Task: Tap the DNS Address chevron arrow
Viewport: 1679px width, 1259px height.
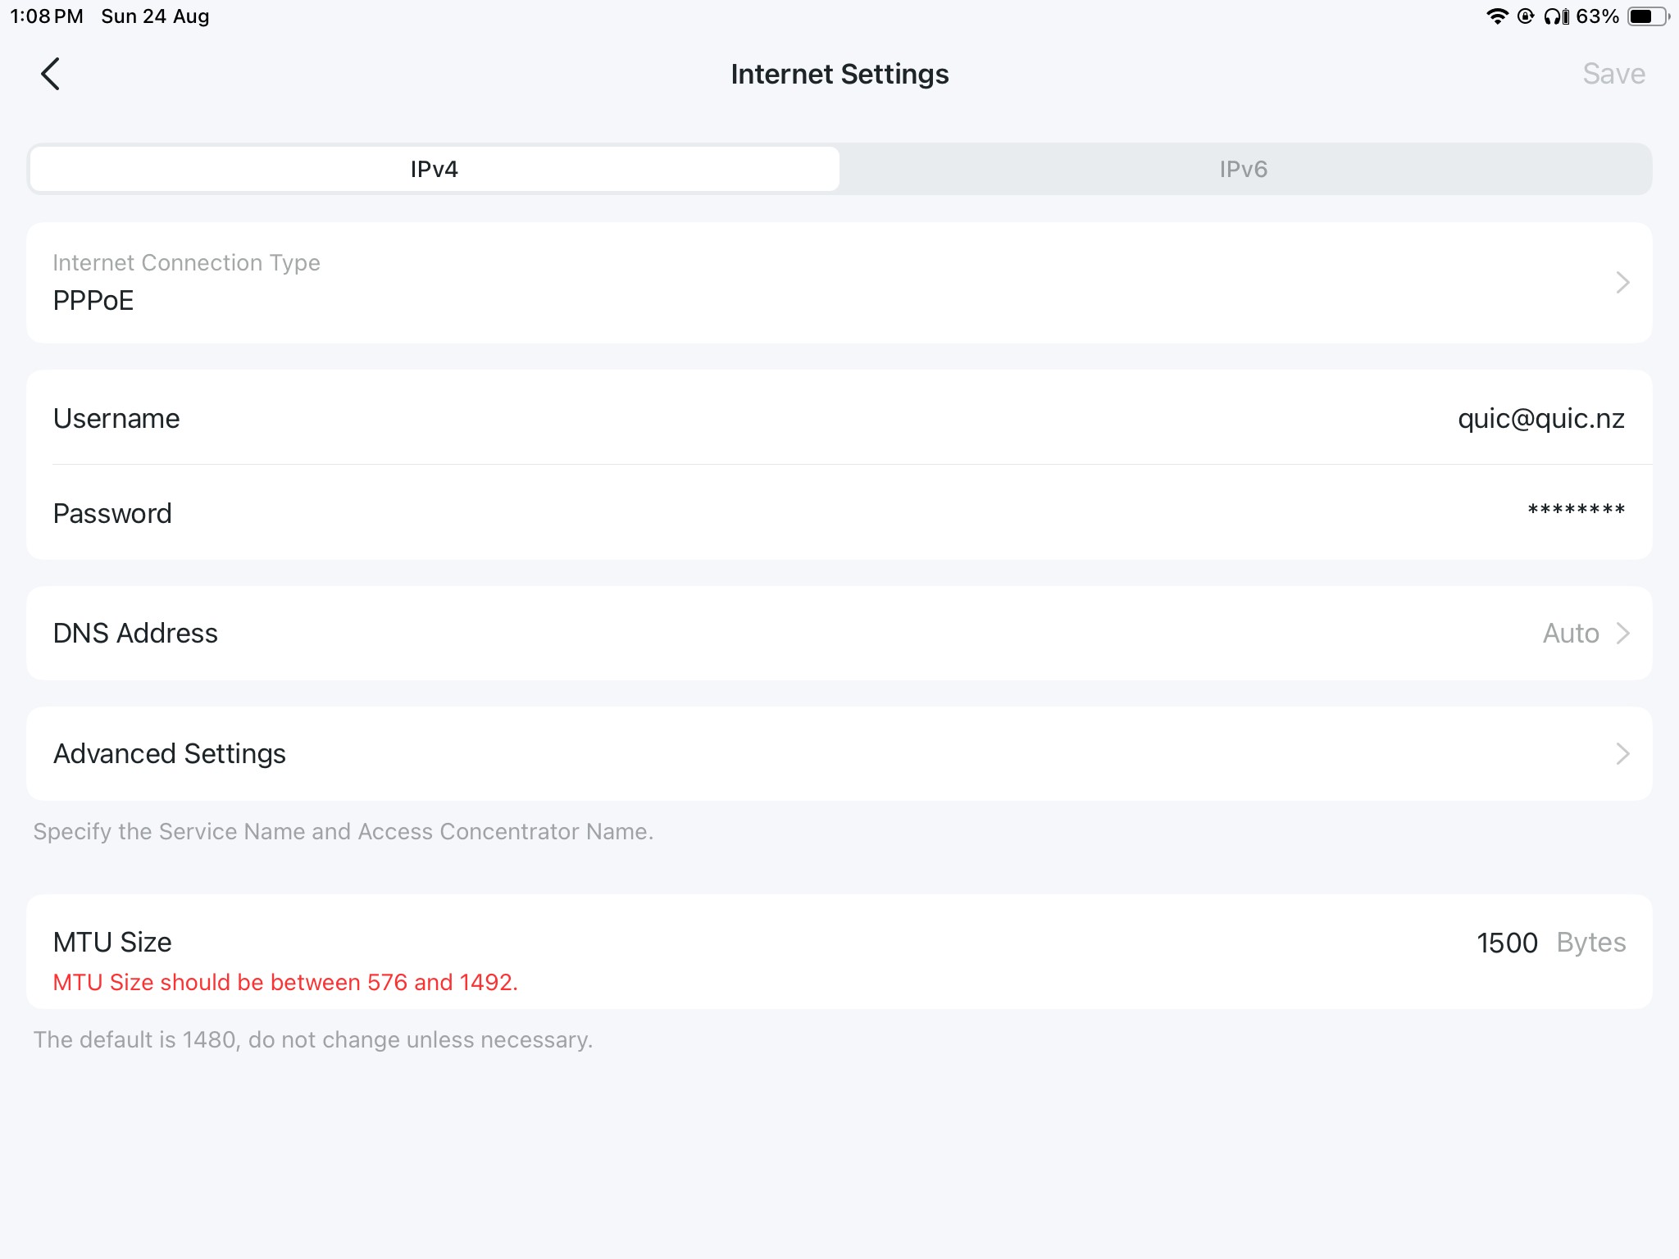Action: point(1622,633)
